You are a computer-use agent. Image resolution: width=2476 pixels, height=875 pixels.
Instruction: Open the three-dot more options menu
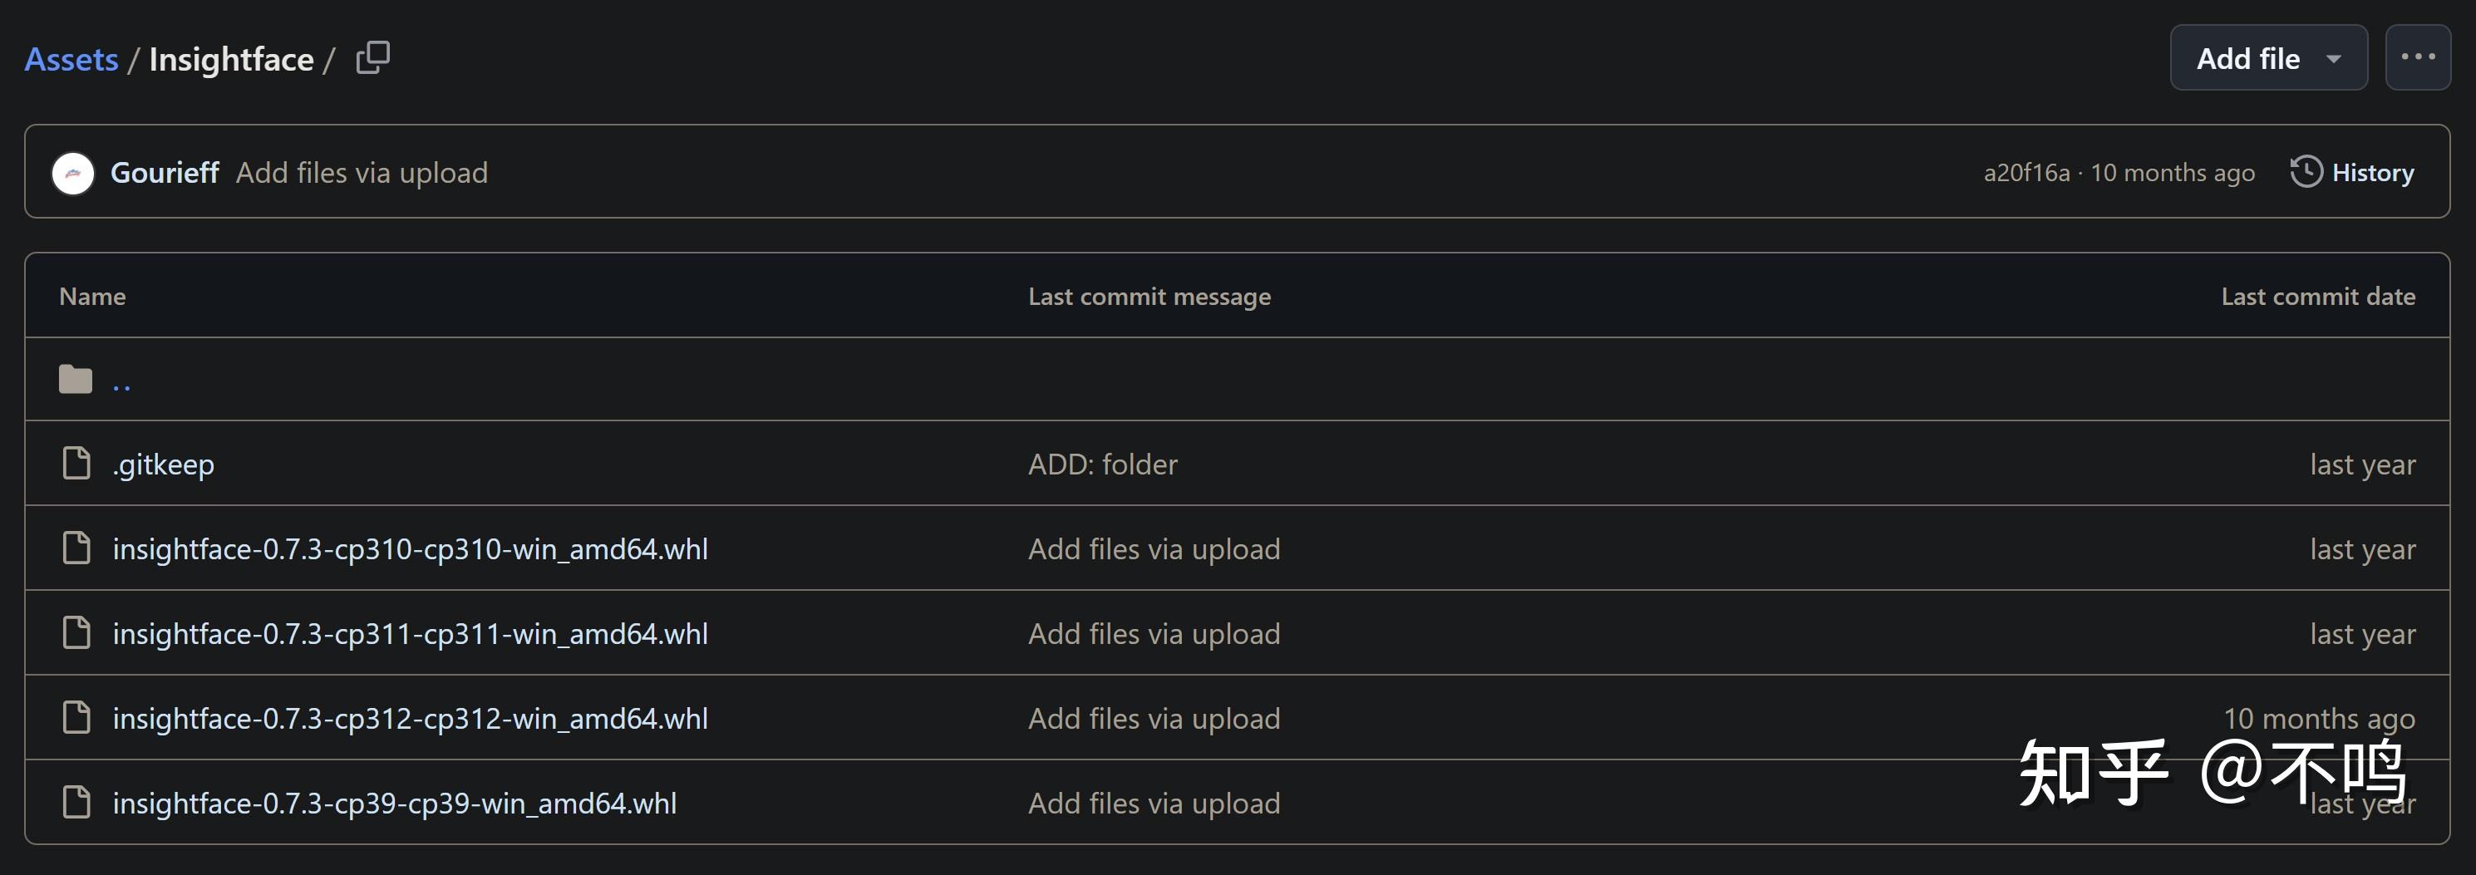[2417, 57]
